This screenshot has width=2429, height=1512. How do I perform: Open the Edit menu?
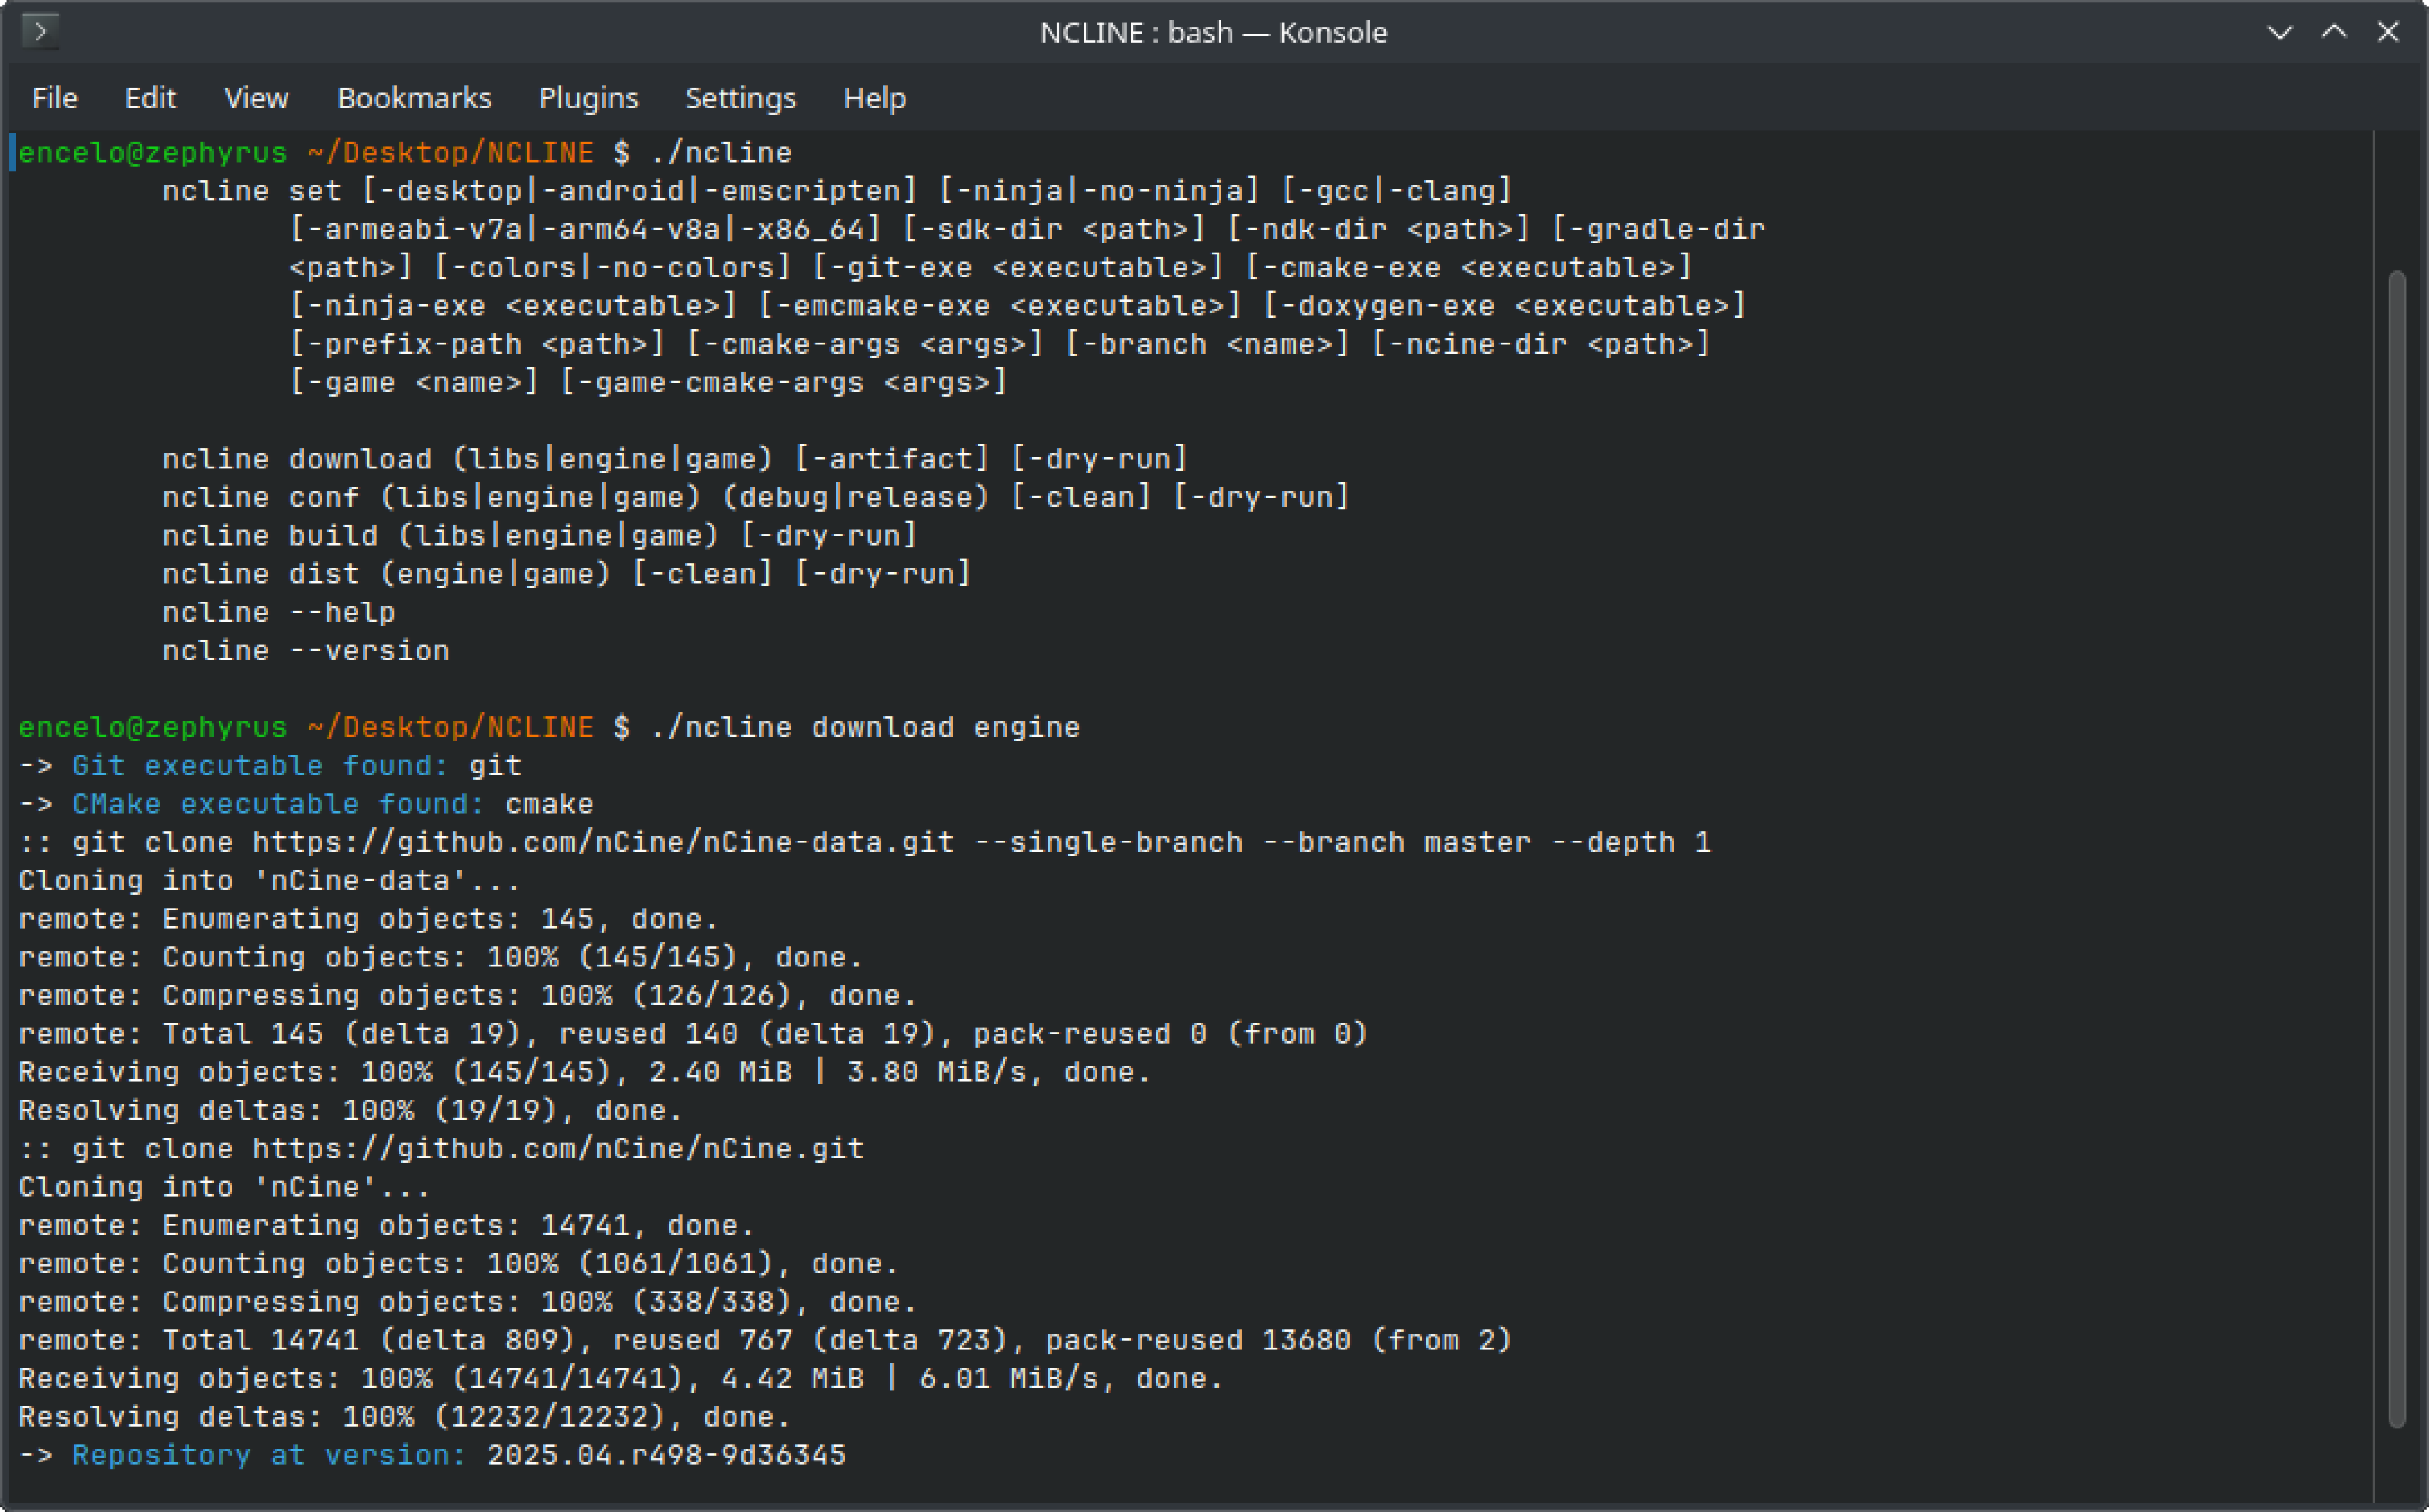(x=150, y=98)
